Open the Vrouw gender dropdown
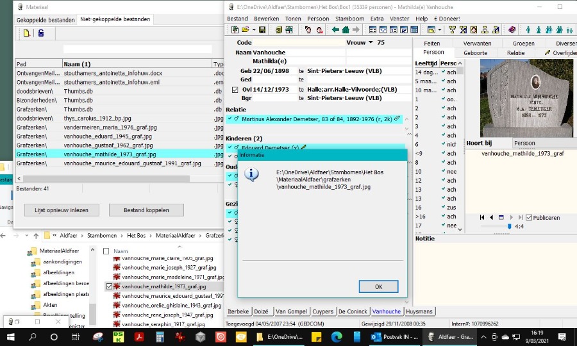 pos(371,43)
